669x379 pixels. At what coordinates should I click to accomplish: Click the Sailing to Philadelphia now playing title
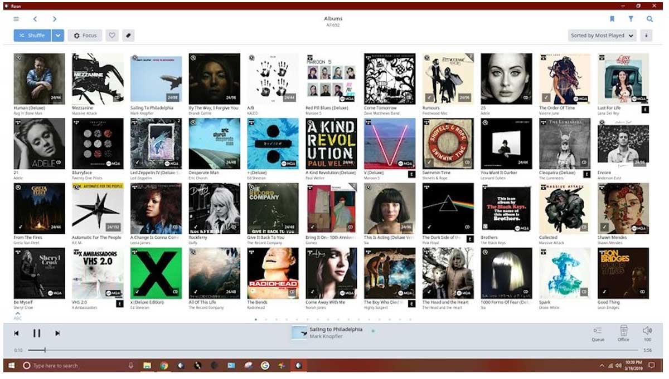point(336,329)
